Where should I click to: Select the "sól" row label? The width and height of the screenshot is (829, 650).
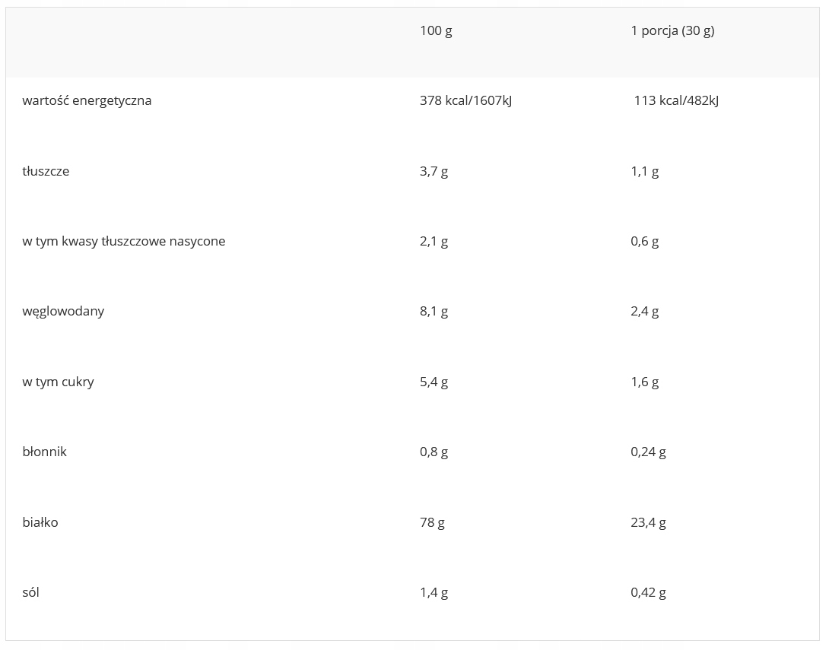coord(30,592)
